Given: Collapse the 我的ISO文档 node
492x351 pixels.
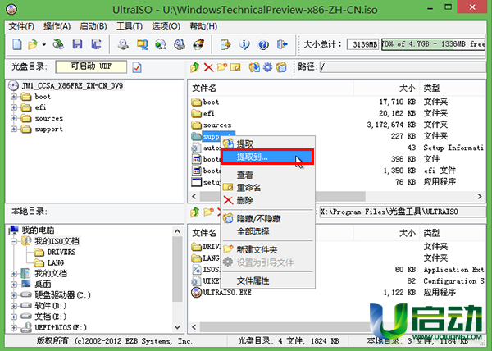Looking at the screenshot, I should [14, 241].
